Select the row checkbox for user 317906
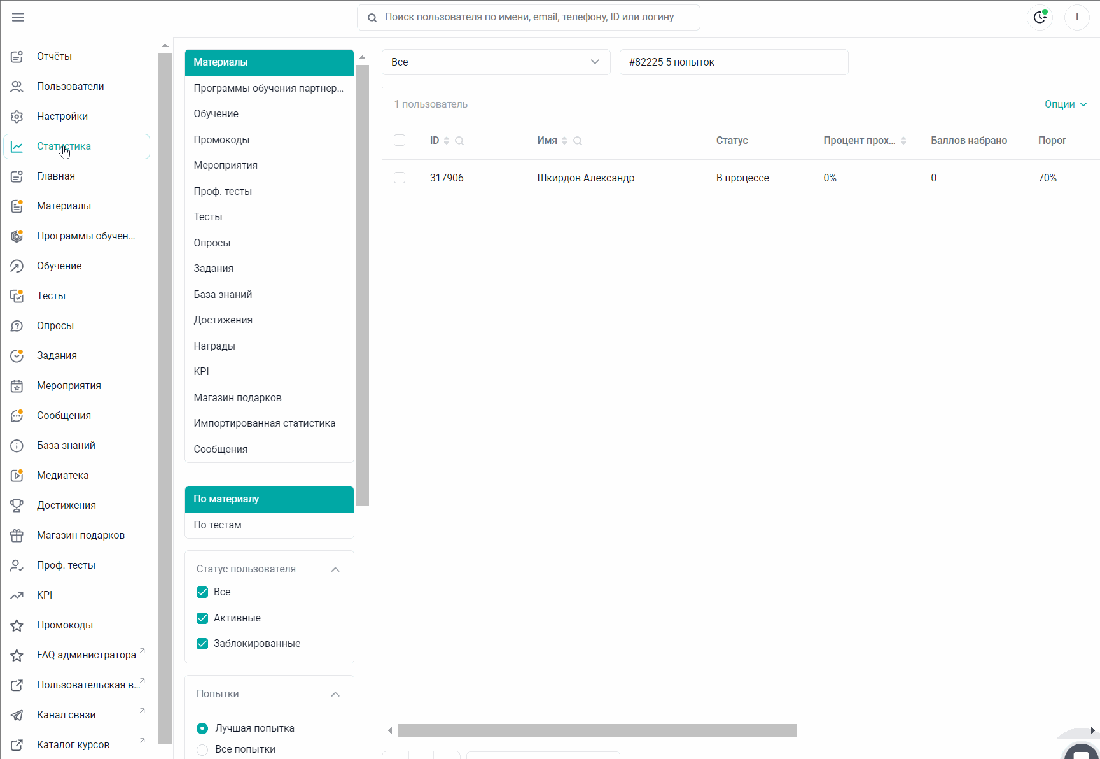The width and height of the screenshot is (1100, 759). tap(400, 178)
